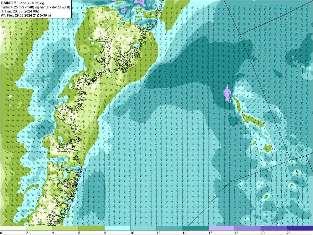The image size is (313, 235).
Task: Click the 4–6 m/s green legend swatch
Action: (65, 228)
